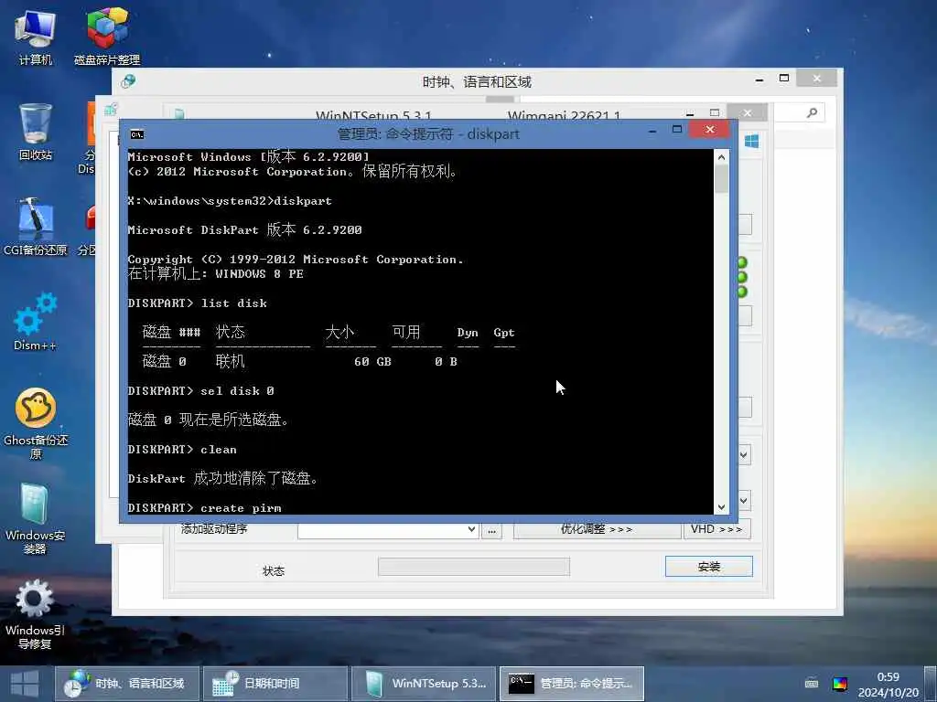Click the search magnifier in control panel window

point(812,112)
